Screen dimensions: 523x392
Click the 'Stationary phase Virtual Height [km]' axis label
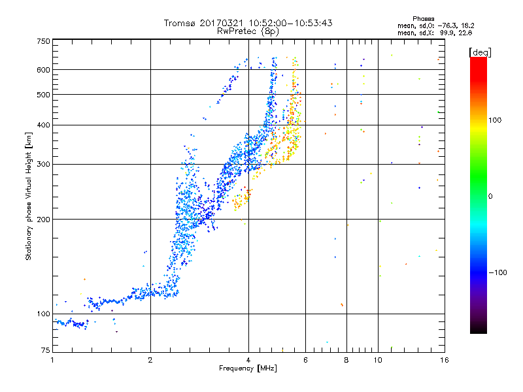[x=29, y=196]
